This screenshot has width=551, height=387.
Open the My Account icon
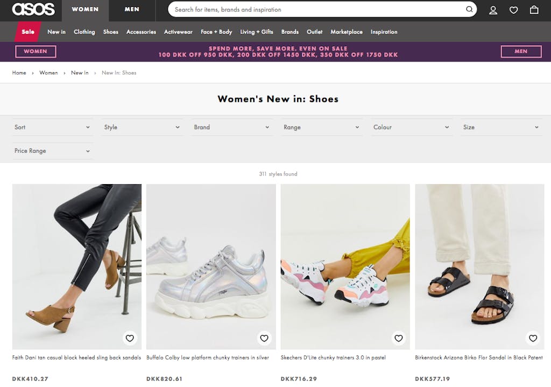(493, 10)
